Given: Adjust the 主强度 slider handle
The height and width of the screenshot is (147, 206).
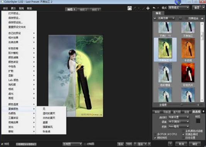Looking at the screenshot, I should 181,105.
